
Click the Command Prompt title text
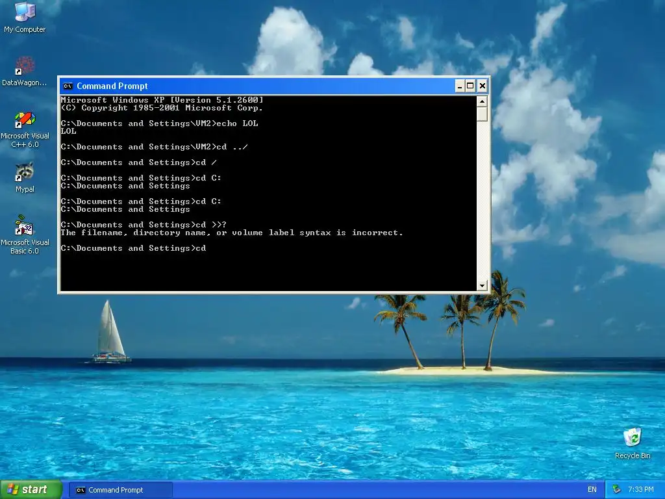[112, 86]
